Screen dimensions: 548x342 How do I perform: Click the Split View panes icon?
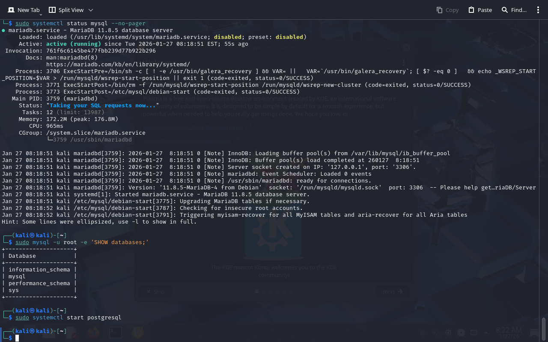click(x=52, y=10)
